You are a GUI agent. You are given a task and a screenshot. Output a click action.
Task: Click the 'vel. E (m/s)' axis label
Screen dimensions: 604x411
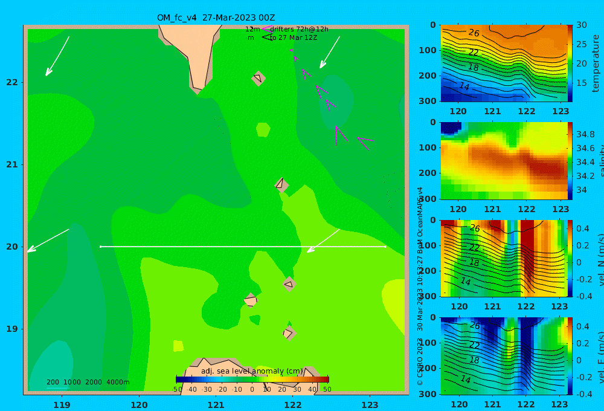(x=600, y=357)
